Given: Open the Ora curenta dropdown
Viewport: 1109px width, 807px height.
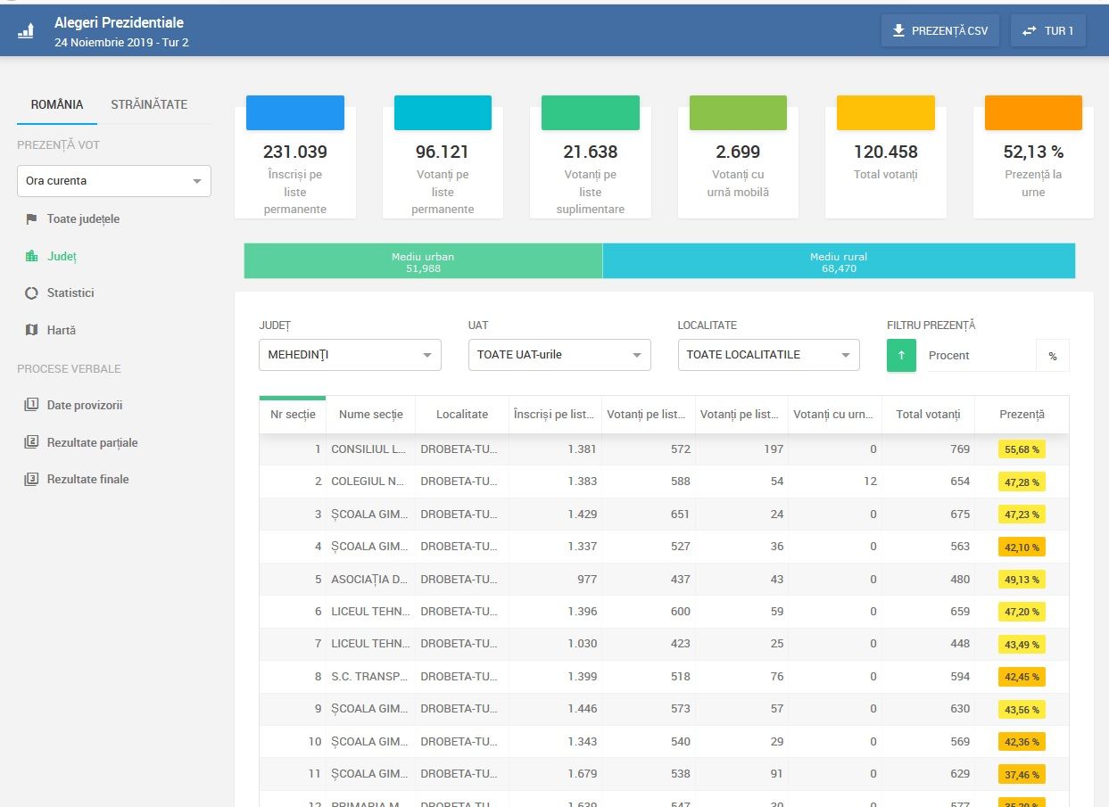Looking at the screenshot, I should 114,181.
